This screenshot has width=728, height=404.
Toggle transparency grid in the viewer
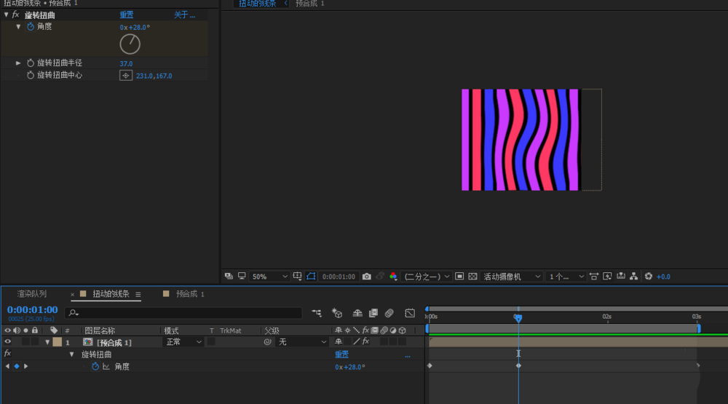(472, 277)
